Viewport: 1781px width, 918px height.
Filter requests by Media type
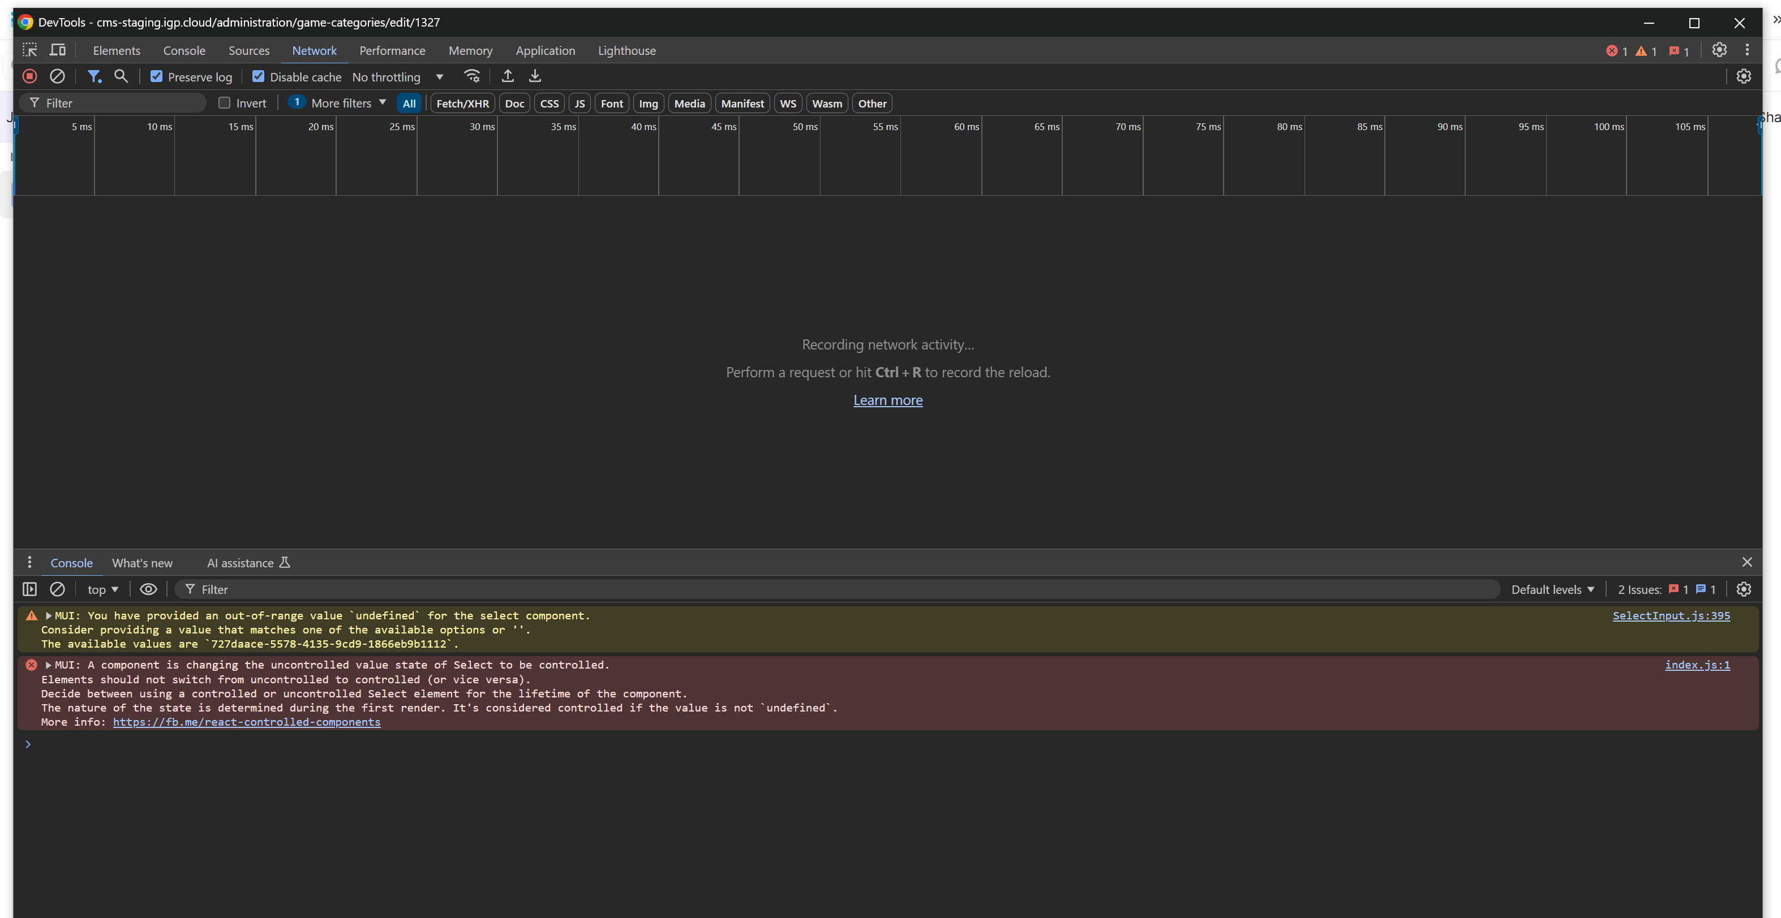[x=689, y=103]
